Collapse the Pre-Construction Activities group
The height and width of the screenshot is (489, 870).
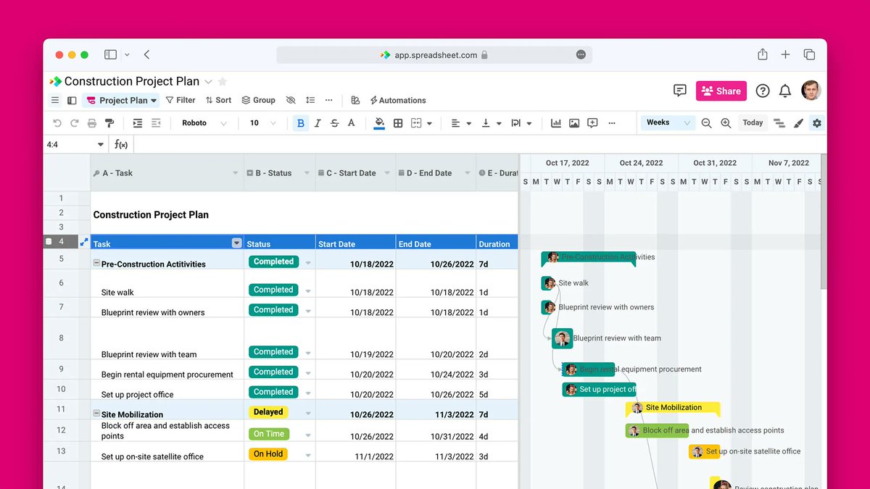[96, 264]
